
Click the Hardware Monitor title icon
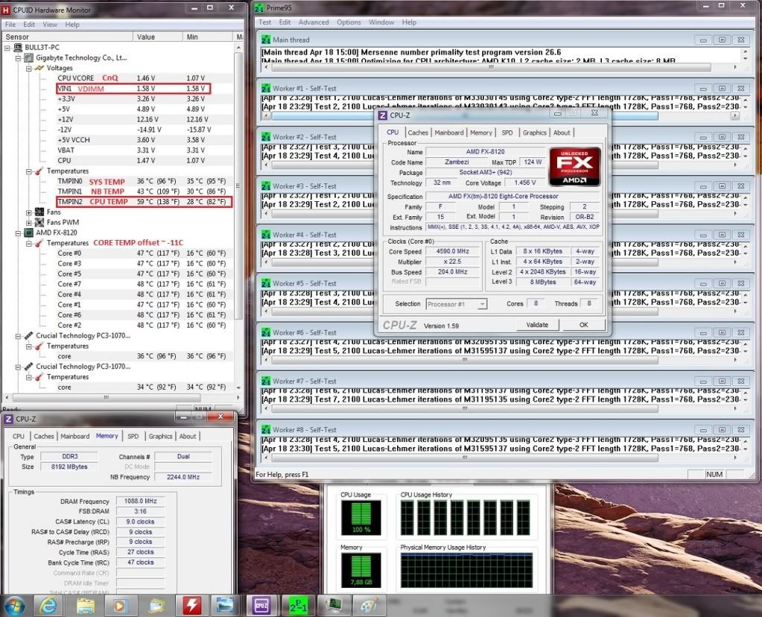point(6,10)
